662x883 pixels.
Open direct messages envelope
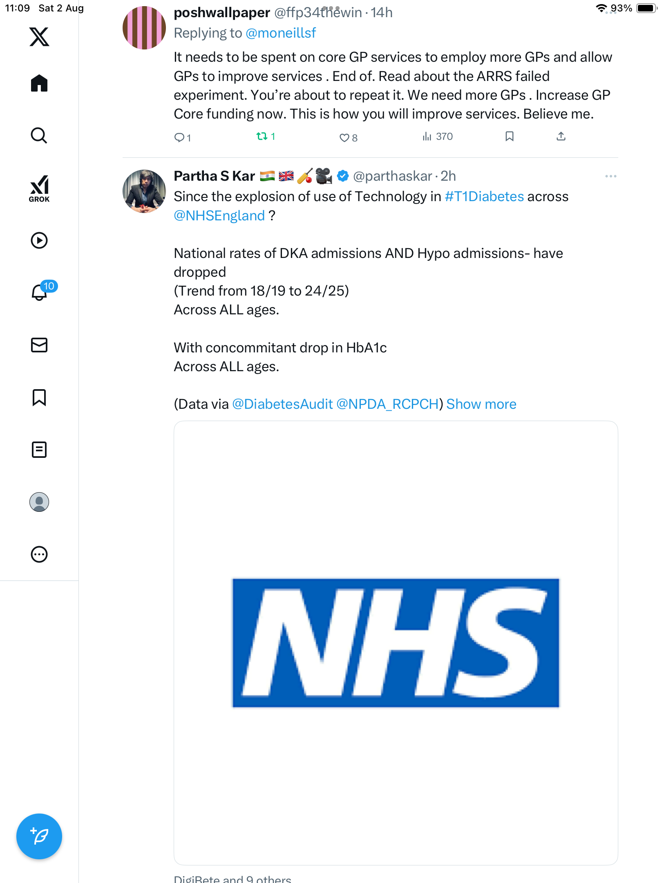coord(39,345)
